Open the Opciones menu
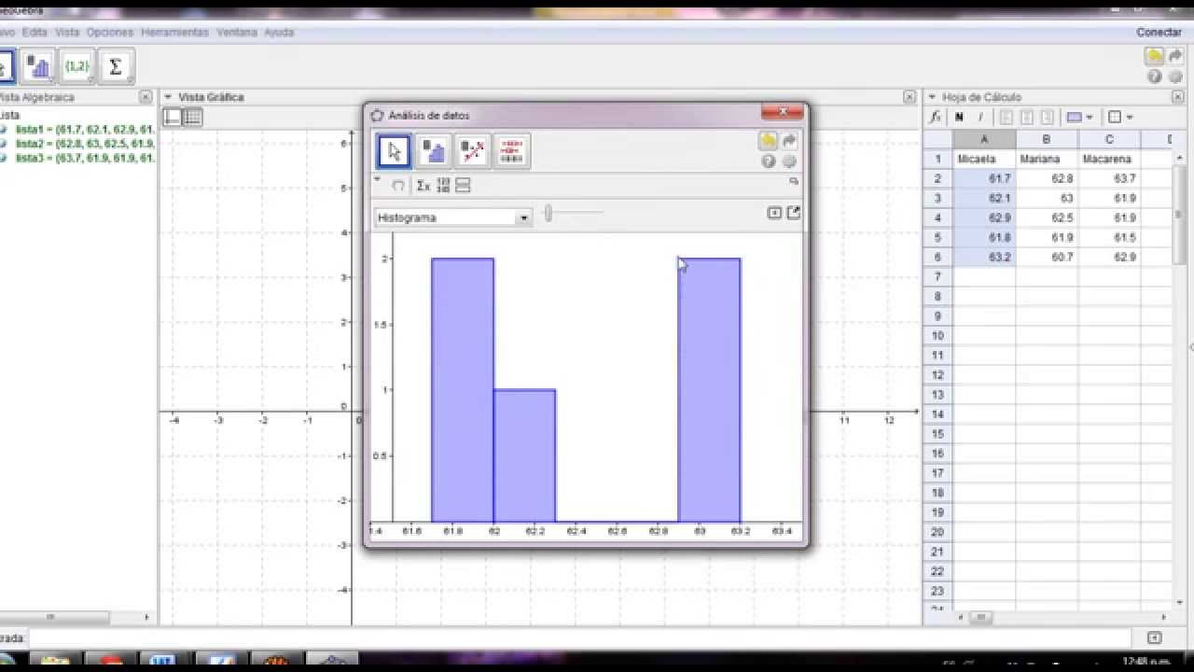This screenshot has height=672, width=1194. [x=110, y=32]
